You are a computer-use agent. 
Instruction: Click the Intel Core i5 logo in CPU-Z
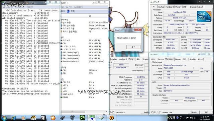click(204, 16)
